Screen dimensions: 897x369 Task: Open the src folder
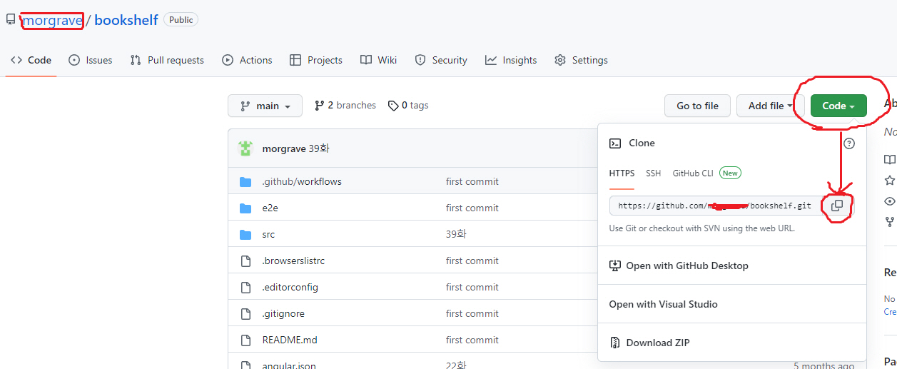tap(268, 234)
